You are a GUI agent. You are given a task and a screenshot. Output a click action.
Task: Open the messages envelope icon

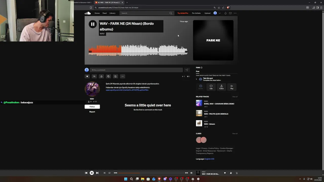pyautogui.click(x=230, y=13)
